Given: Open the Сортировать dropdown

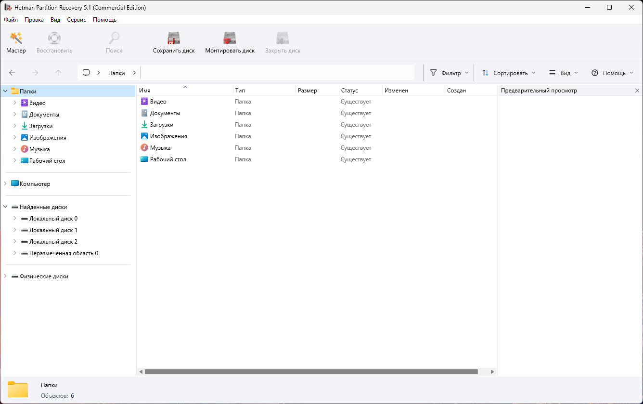Looking at the screenshot, I should 509,73.
